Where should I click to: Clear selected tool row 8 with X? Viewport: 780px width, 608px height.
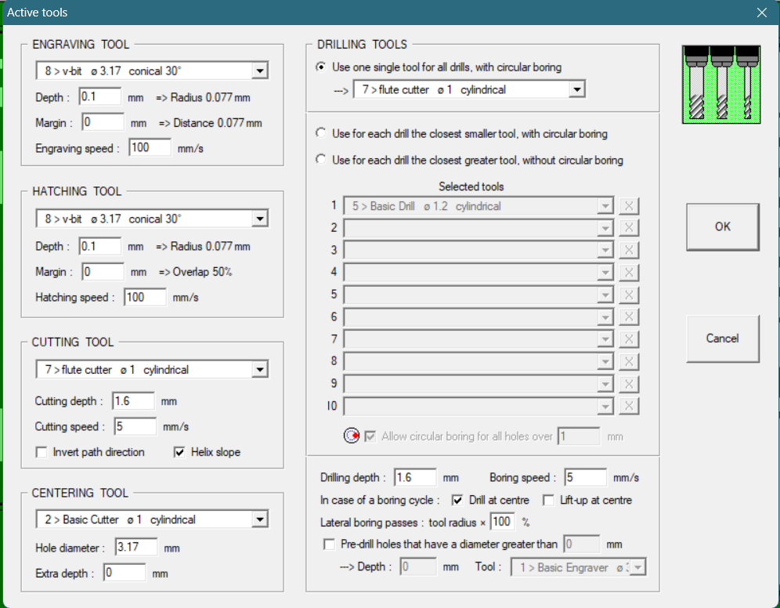pos(629,362)
